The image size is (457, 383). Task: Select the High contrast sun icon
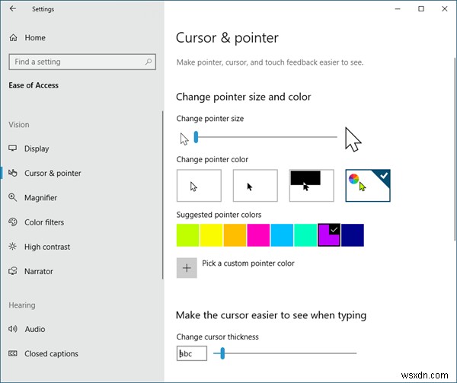click(12, 247)
